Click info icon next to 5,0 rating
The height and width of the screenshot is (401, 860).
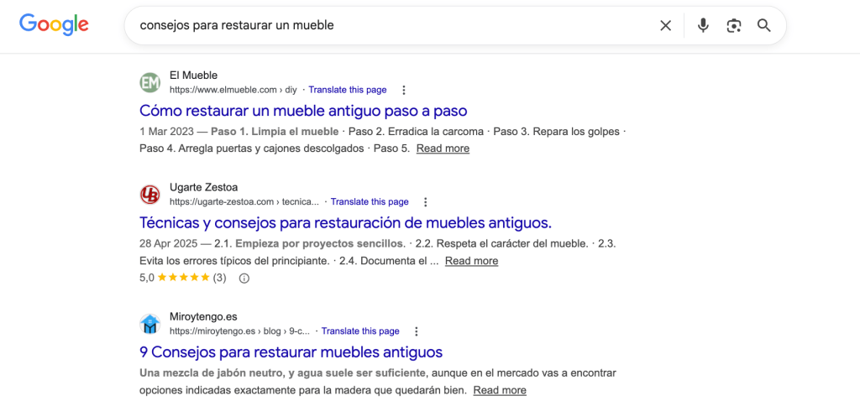click(244, 278)
